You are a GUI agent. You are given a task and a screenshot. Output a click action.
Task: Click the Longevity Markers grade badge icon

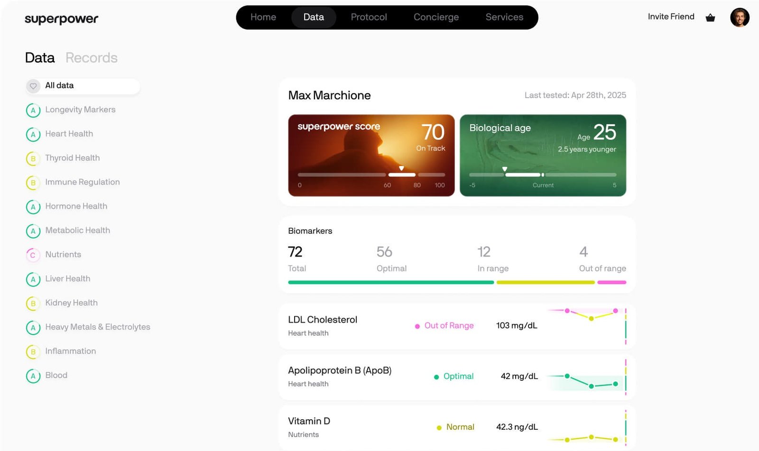pos(33,110)
